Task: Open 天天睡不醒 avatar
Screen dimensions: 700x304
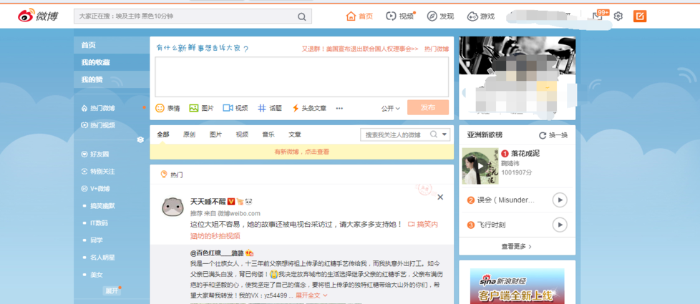Action: (x=172, y=206)
